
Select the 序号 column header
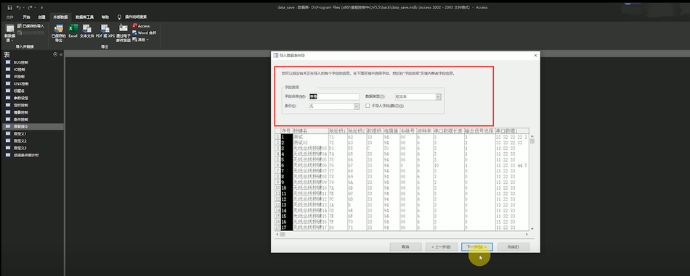pos(286,131)
